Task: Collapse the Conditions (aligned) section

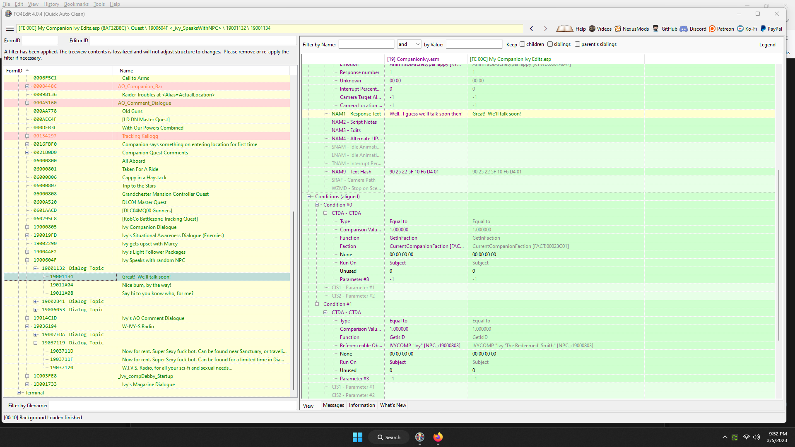Action: point(308,197)
